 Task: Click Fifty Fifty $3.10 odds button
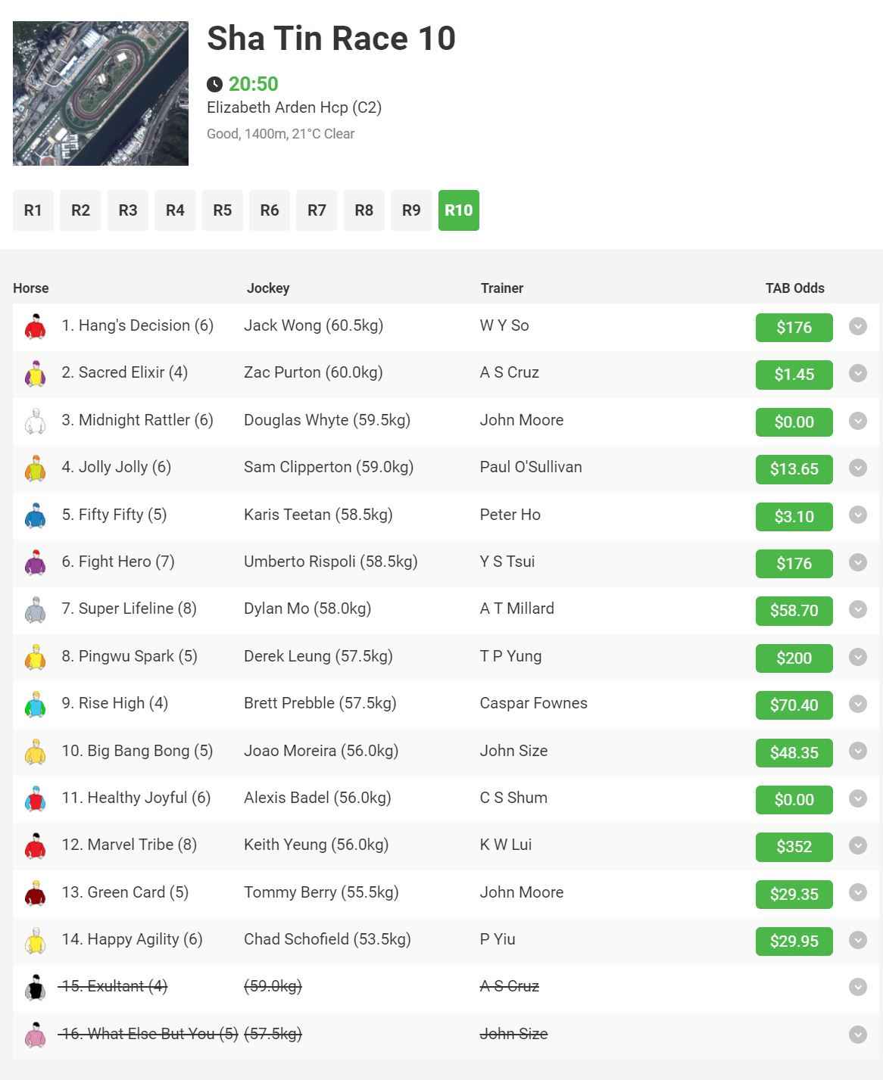point(794,516)
